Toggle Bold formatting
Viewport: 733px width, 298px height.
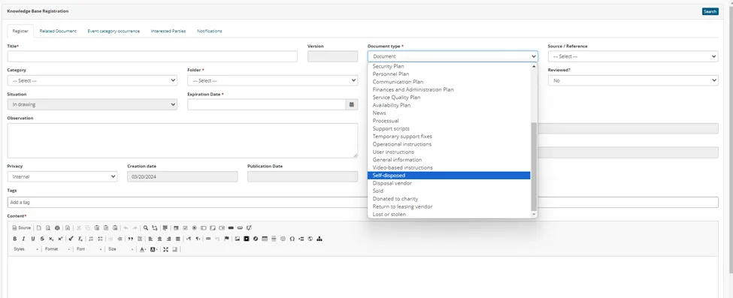click(14, 239)
